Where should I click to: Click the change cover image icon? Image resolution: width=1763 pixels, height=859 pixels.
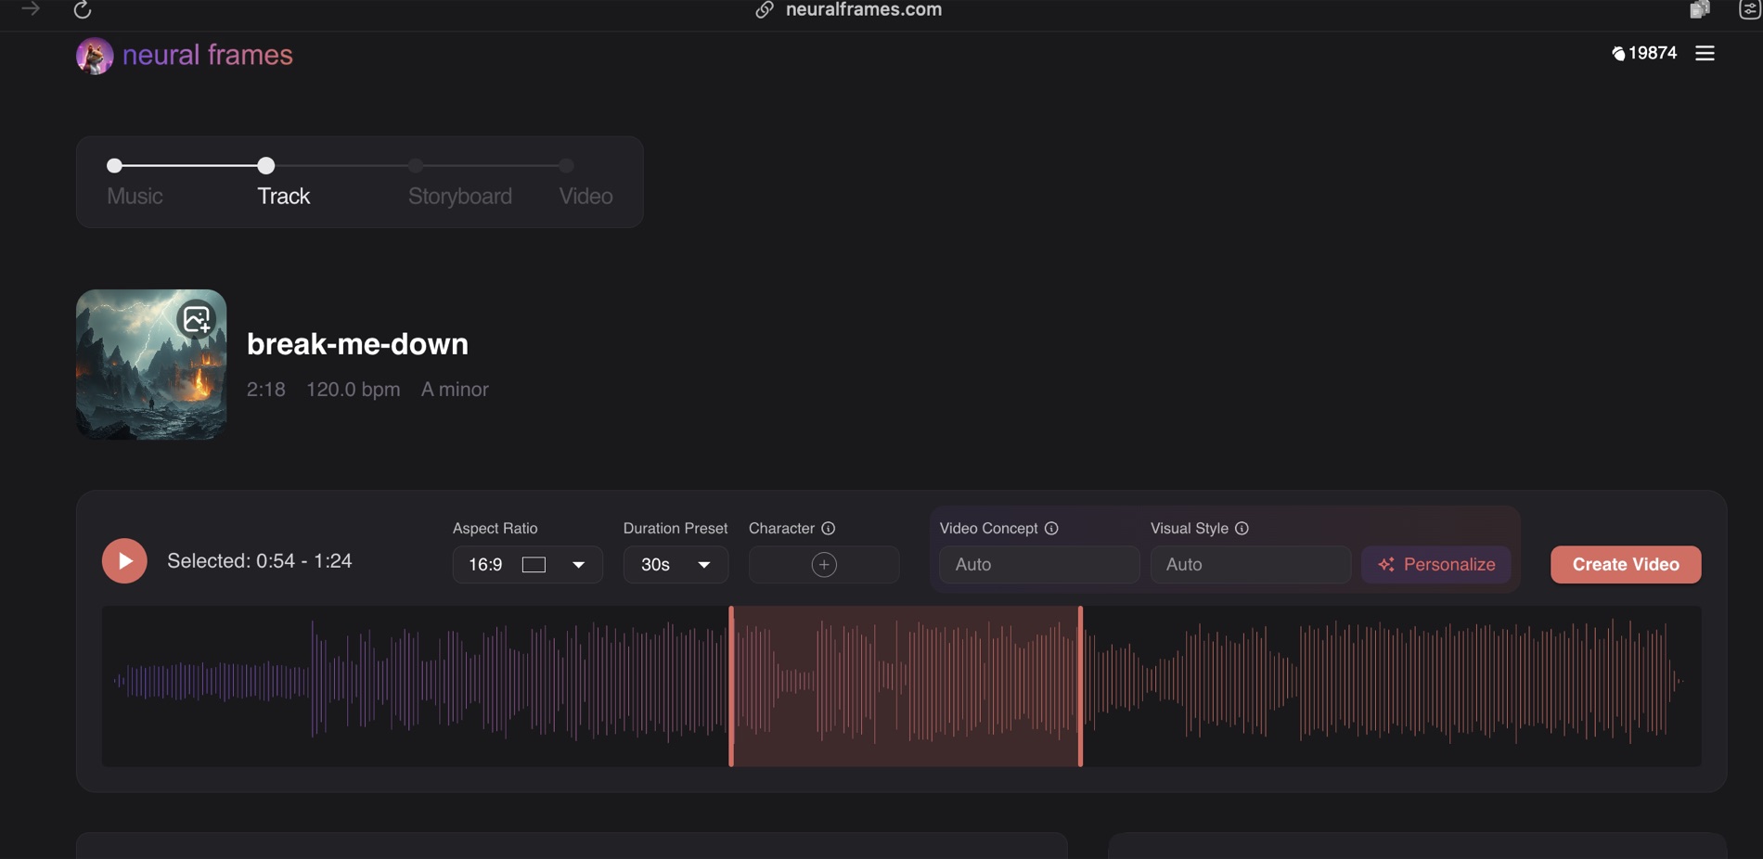[197, 320]
